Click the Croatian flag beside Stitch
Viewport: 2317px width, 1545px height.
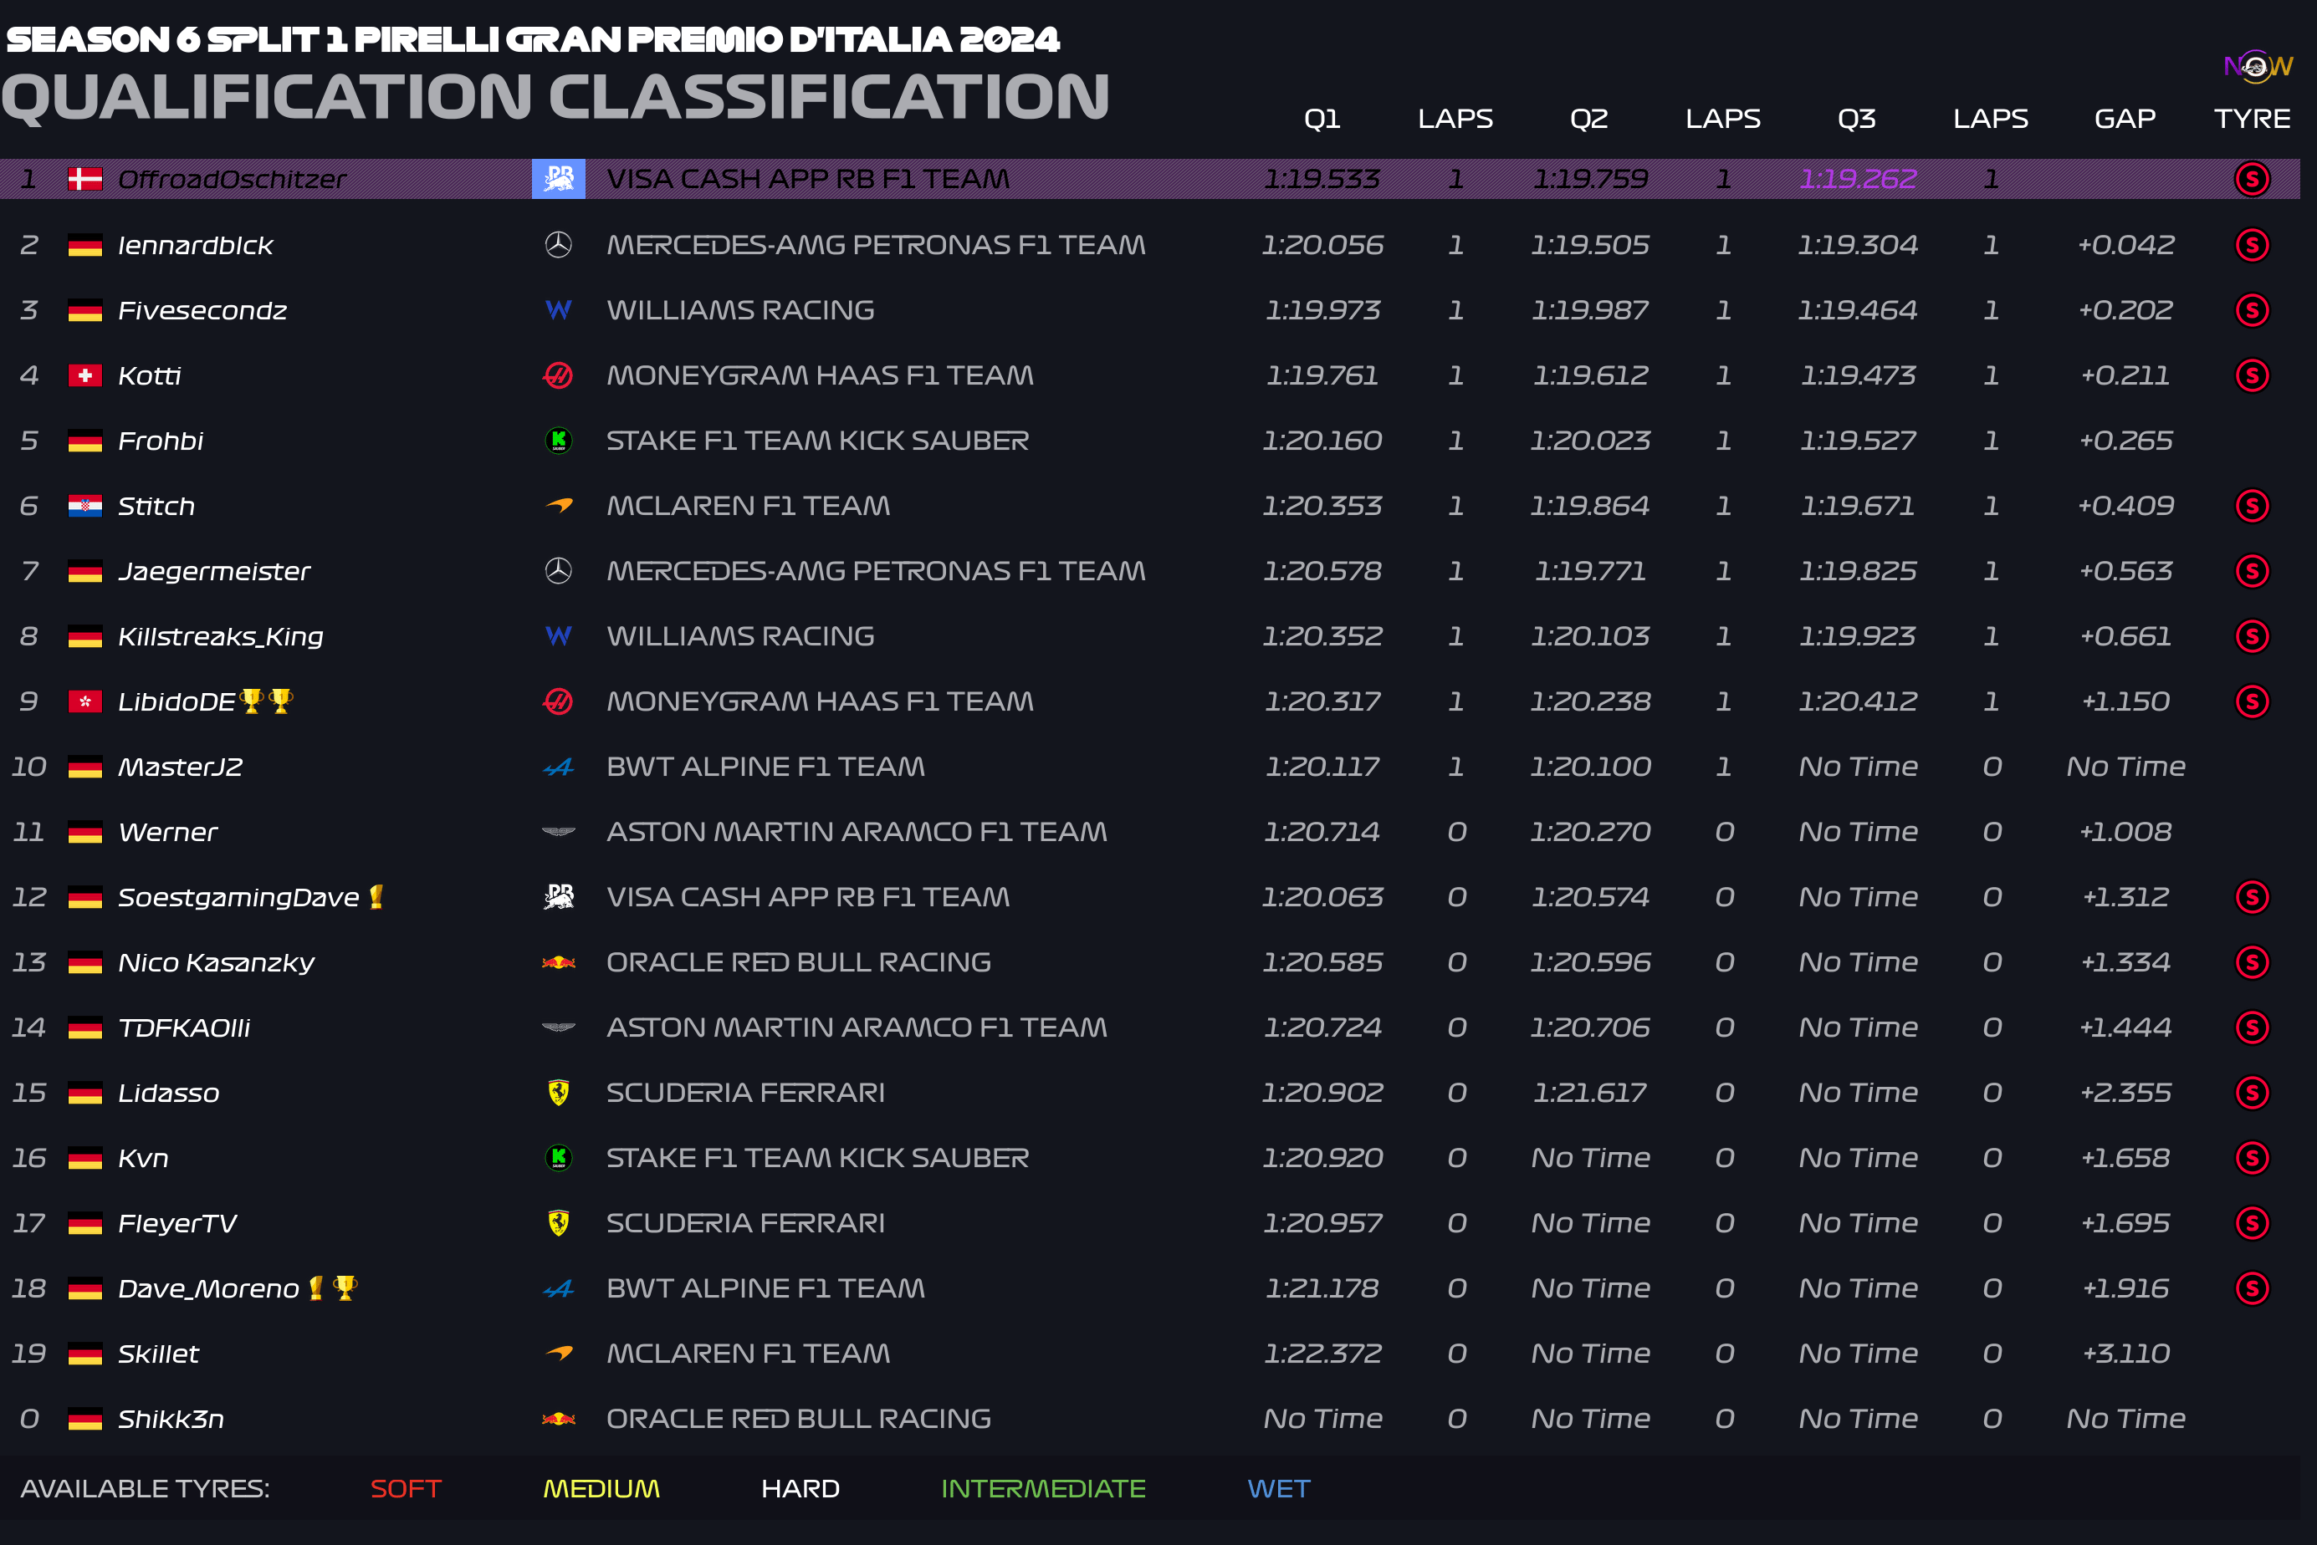tap(84, 506)
